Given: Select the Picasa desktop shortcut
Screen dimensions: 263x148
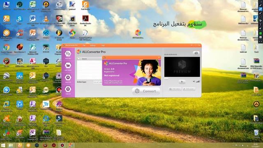Looking at the screenshot, I should (72, 33).
